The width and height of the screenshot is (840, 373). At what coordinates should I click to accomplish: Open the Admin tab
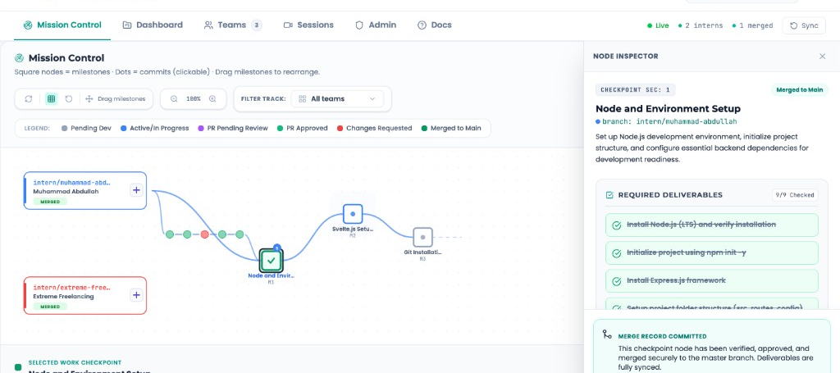(x=376, y=25)
